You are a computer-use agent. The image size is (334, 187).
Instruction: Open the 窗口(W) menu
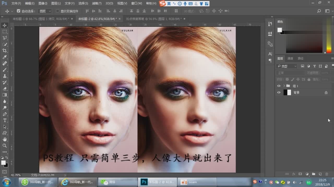tap(137, 3)
